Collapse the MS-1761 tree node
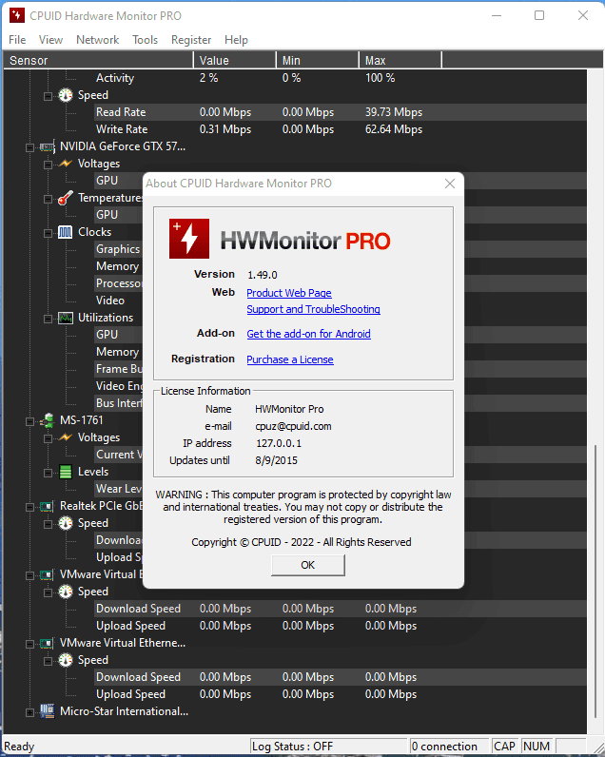Viewport: 605px width, 757px height. 31,420
